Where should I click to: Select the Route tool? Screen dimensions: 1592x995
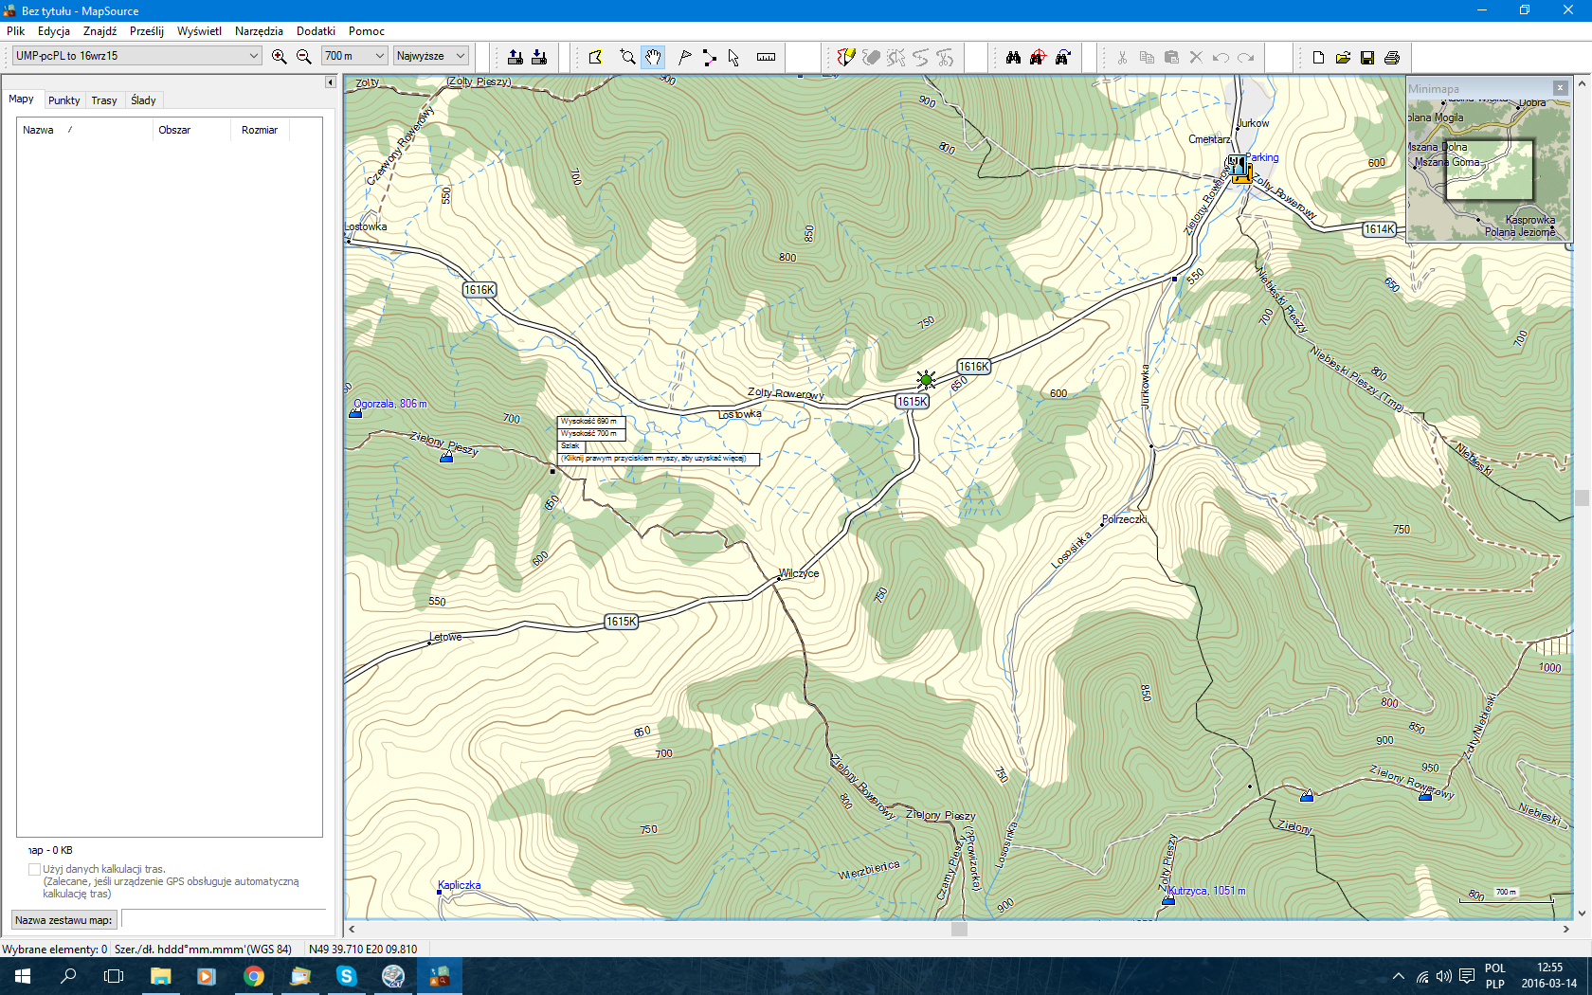point(709,57)
